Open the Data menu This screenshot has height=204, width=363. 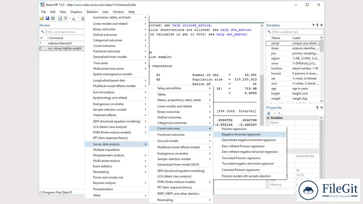tap(63, 12)
